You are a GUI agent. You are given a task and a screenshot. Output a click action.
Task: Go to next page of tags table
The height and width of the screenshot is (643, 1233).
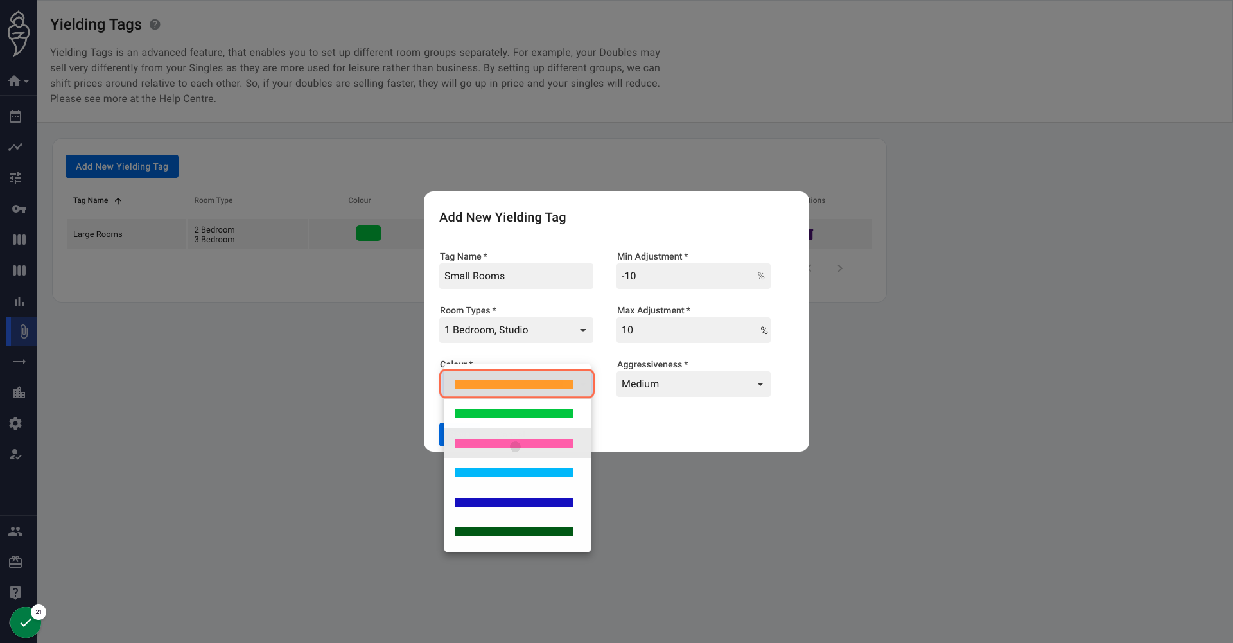click(840, 269)
